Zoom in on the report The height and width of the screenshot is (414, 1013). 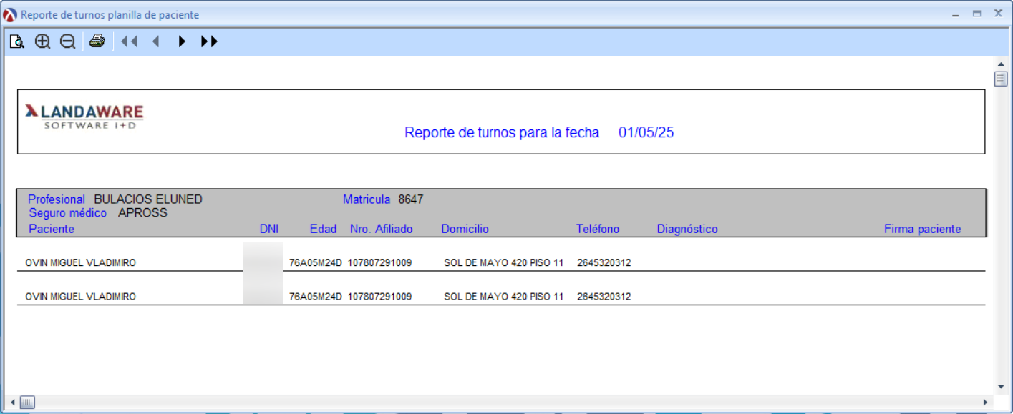pyautogui.click(x=43, y=41)
